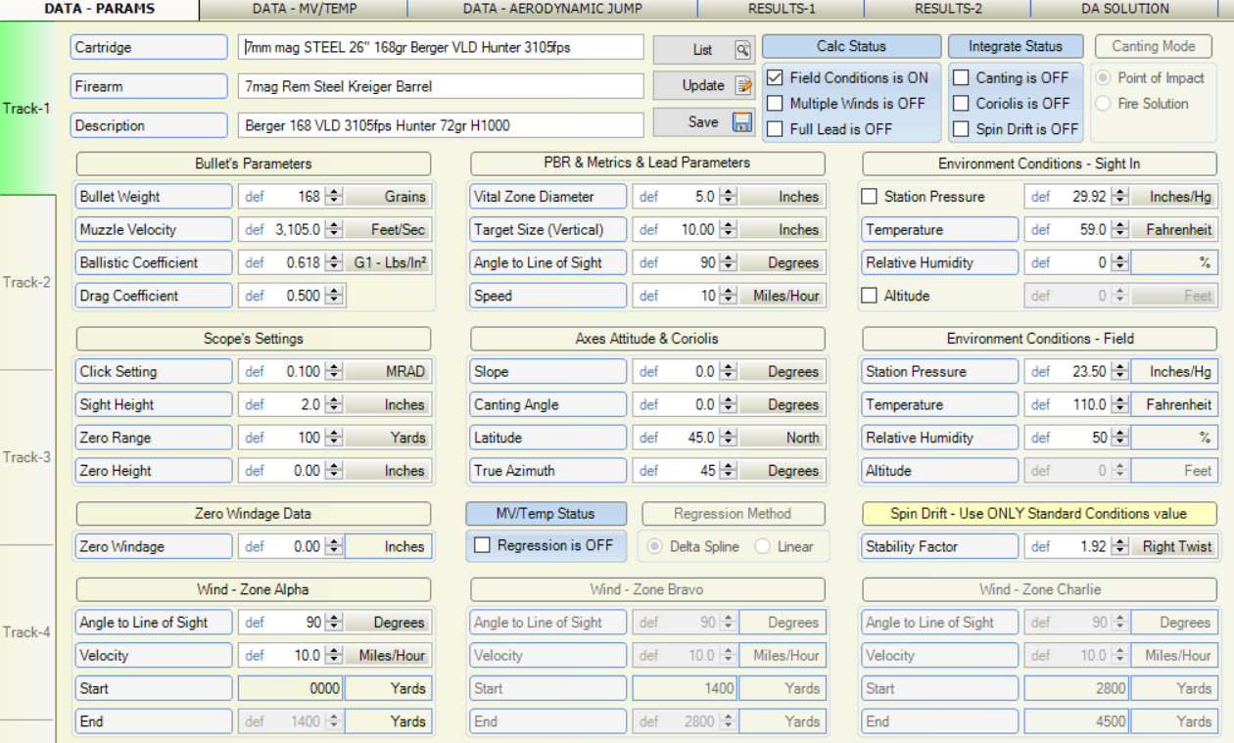Screen dimensions: 1234x743
Task: Click the Slope value field
Action: point(689,372)
